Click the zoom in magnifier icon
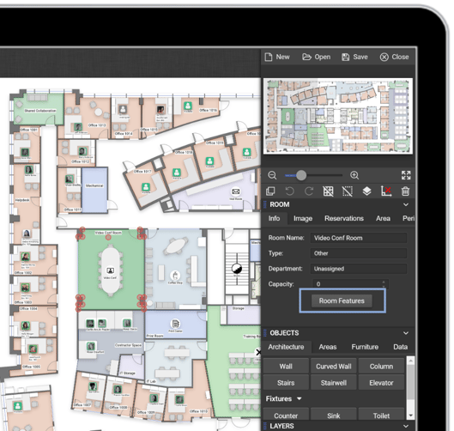This screenshot has height=431, width=454. point(354,175)
